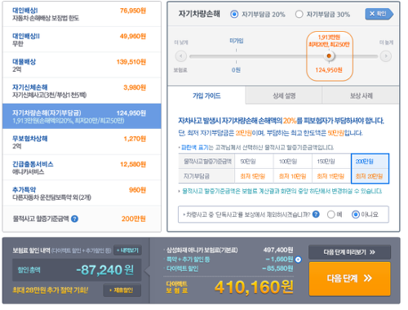408x310 pixels.
Task: Click the 최저 20만원 cell
Action: click(370, 176)
